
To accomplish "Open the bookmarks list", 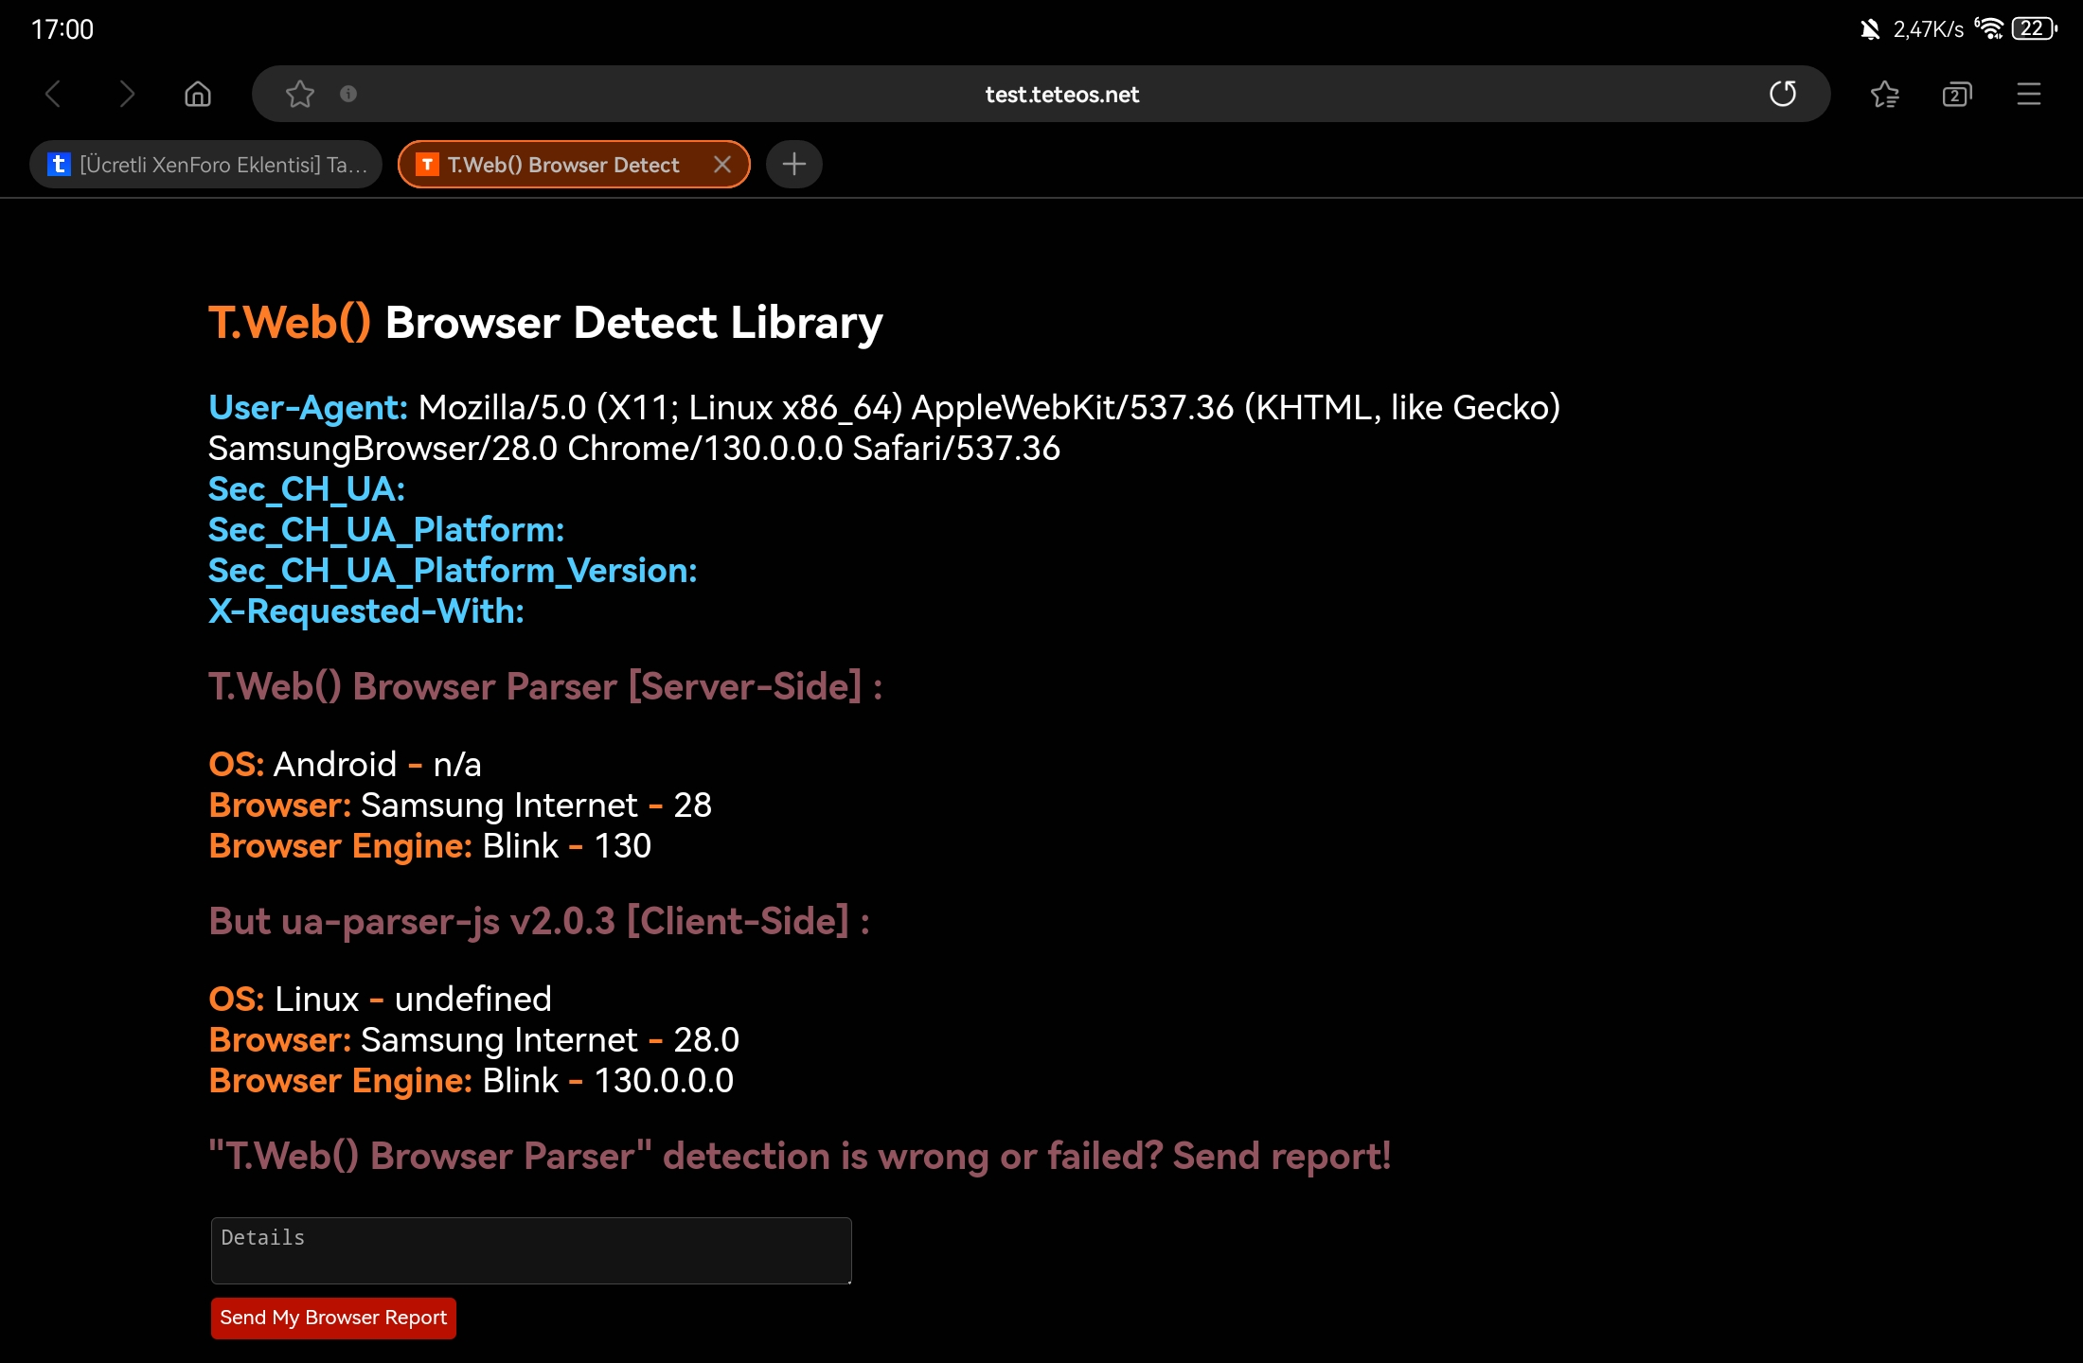I will tap(1884, 94).
